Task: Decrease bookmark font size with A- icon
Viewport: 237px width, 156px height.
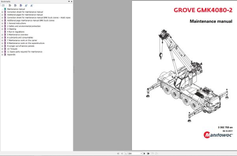Action: [x=32, y=6]
